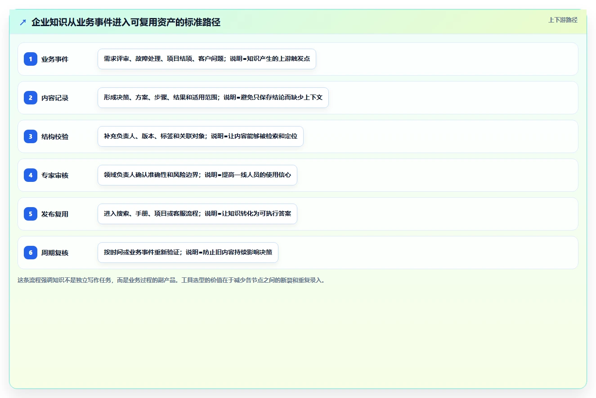Click step number 3 badge

31,136
